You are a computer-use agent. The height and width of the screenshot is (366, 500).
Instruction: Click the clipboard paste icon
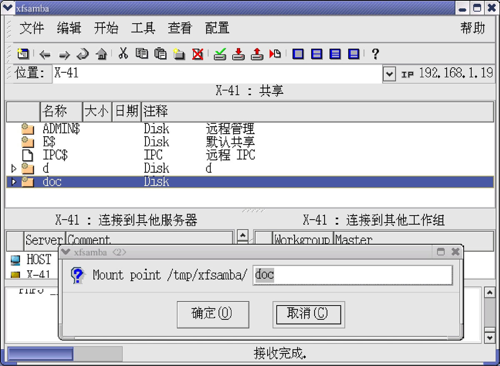(161, 54)
